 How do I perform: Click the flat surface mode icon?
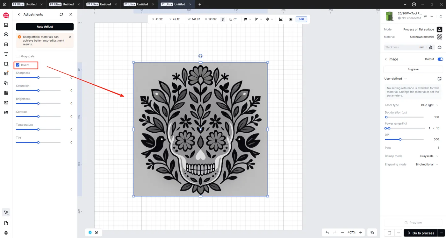point(439,29)
